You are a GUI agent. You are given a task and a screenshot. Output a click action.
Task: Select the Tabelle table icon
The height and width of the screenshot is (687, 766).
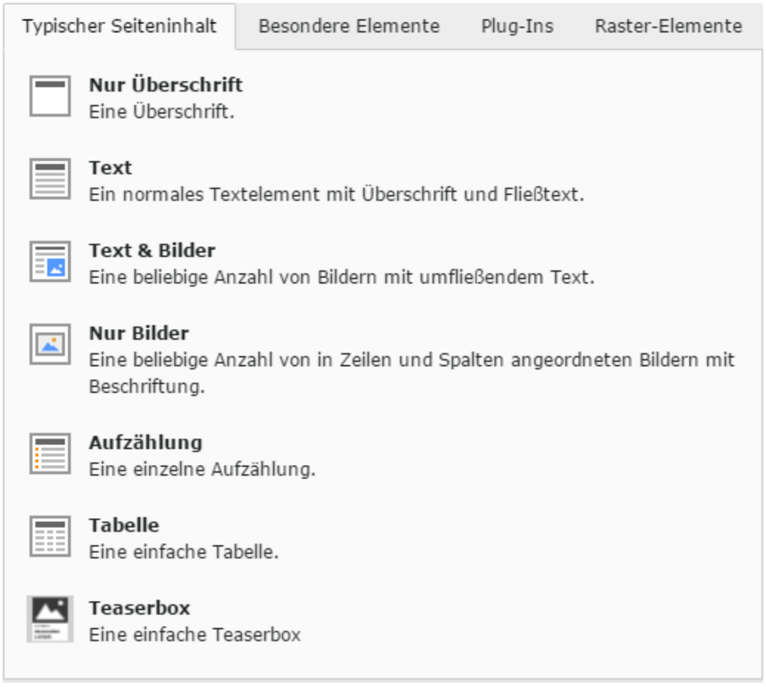pyautogui.click(x=50, y=537)
